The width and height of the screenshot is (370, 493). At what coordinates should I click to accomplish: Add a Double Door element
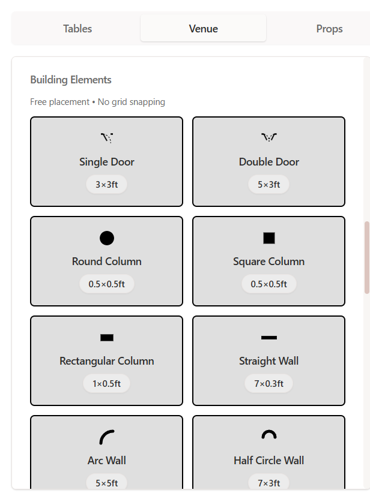268,162
